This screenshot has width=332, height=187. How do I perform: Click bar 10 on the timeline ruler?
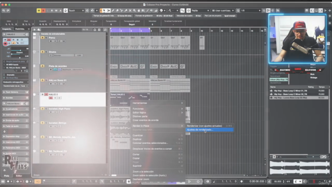coord(202,31)
